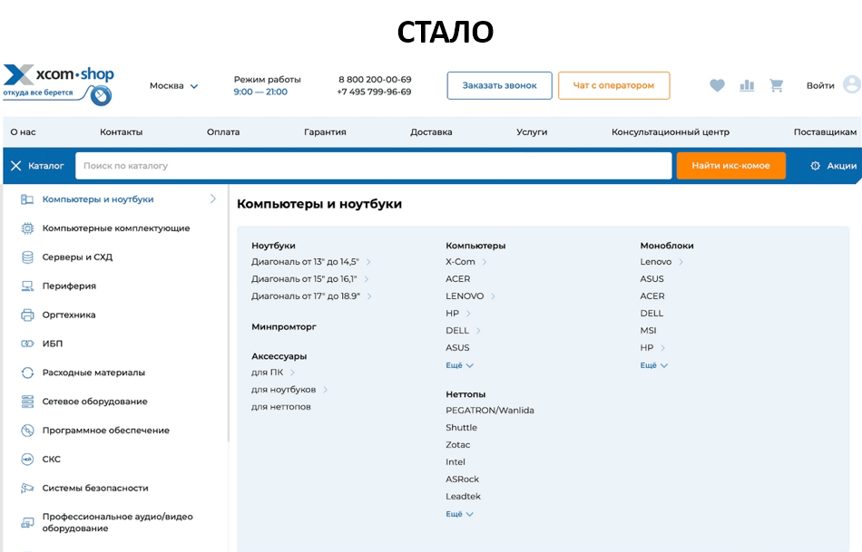The height and width of the screenshot is (552, 862).
Task: Open Аксессуары для ПК
Action: [267, 373]
